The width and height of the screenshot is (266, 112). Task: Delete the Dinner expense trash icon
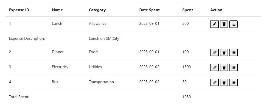[224, 53]
